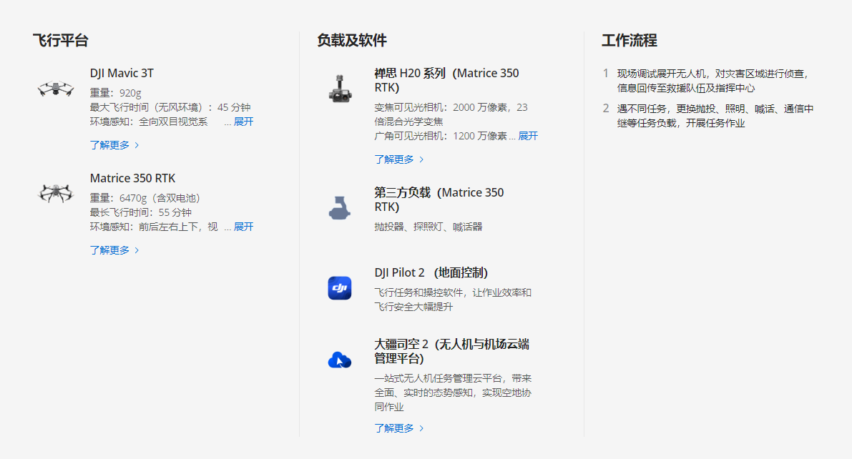Expand 禅思 H20 系列 specs with 展开
The height and width of the screenshot is (459, 852).
pos(528,136)
